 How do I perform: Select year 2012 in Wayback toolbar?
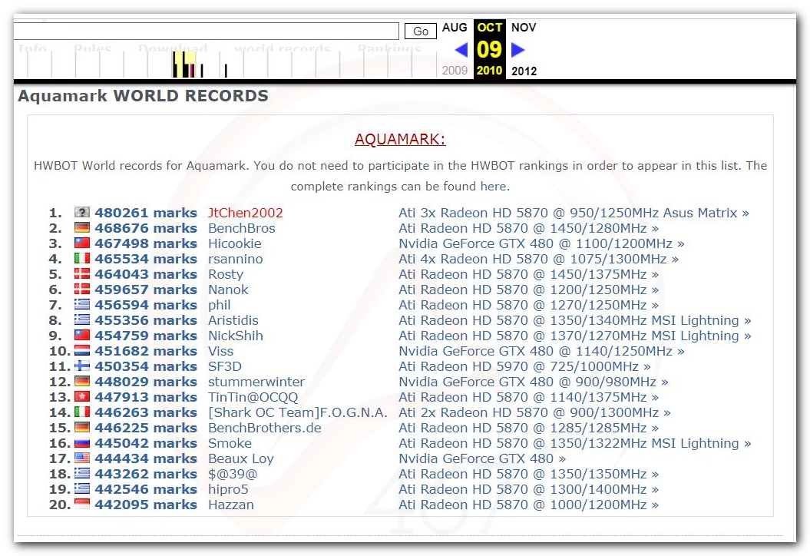pyautogui.click(x=524, y=71)
